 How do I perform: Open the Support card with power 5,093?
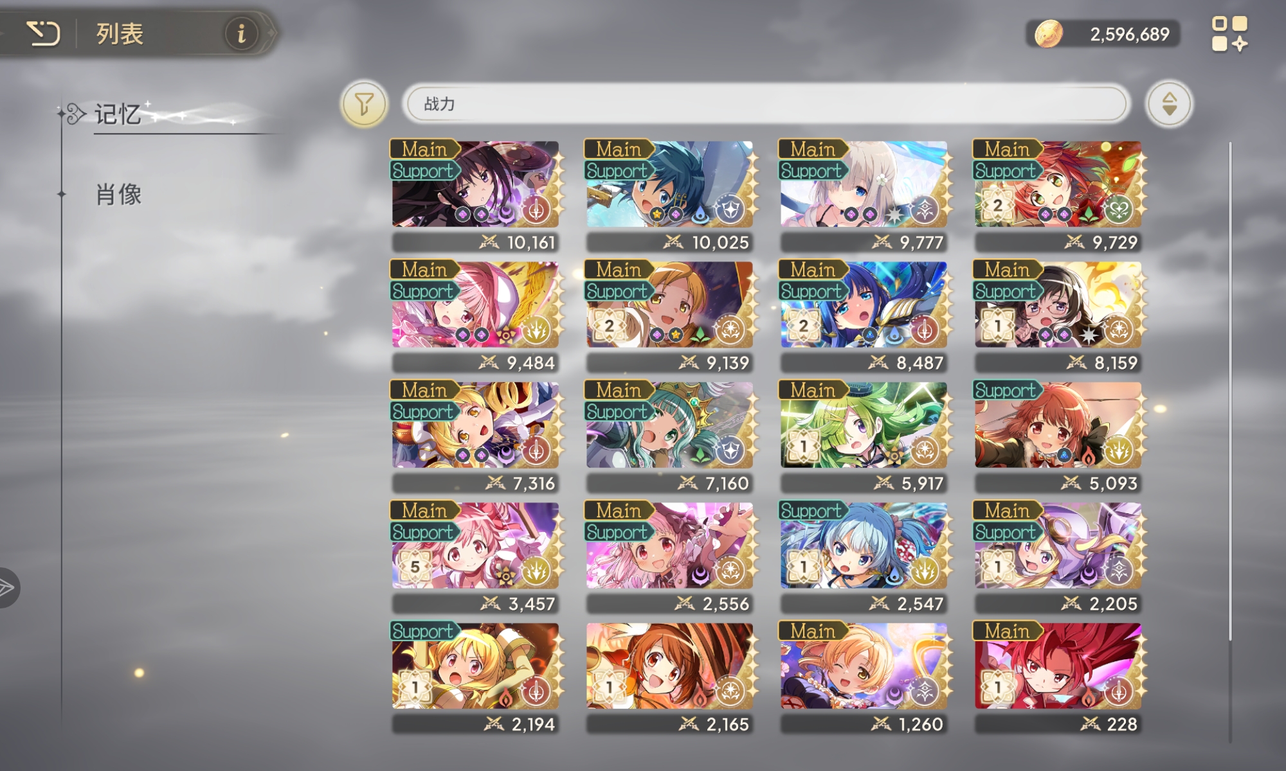tap(1058, 436)
